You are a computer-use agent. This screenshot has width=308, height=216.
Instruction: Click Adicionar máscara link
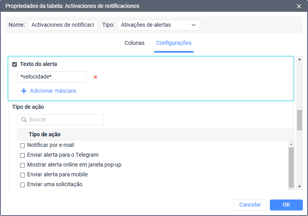[x=53, y=91]
